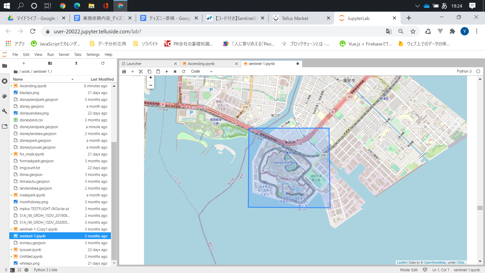Open the Running Terminals and Kernels sidebar

[5, 81]
